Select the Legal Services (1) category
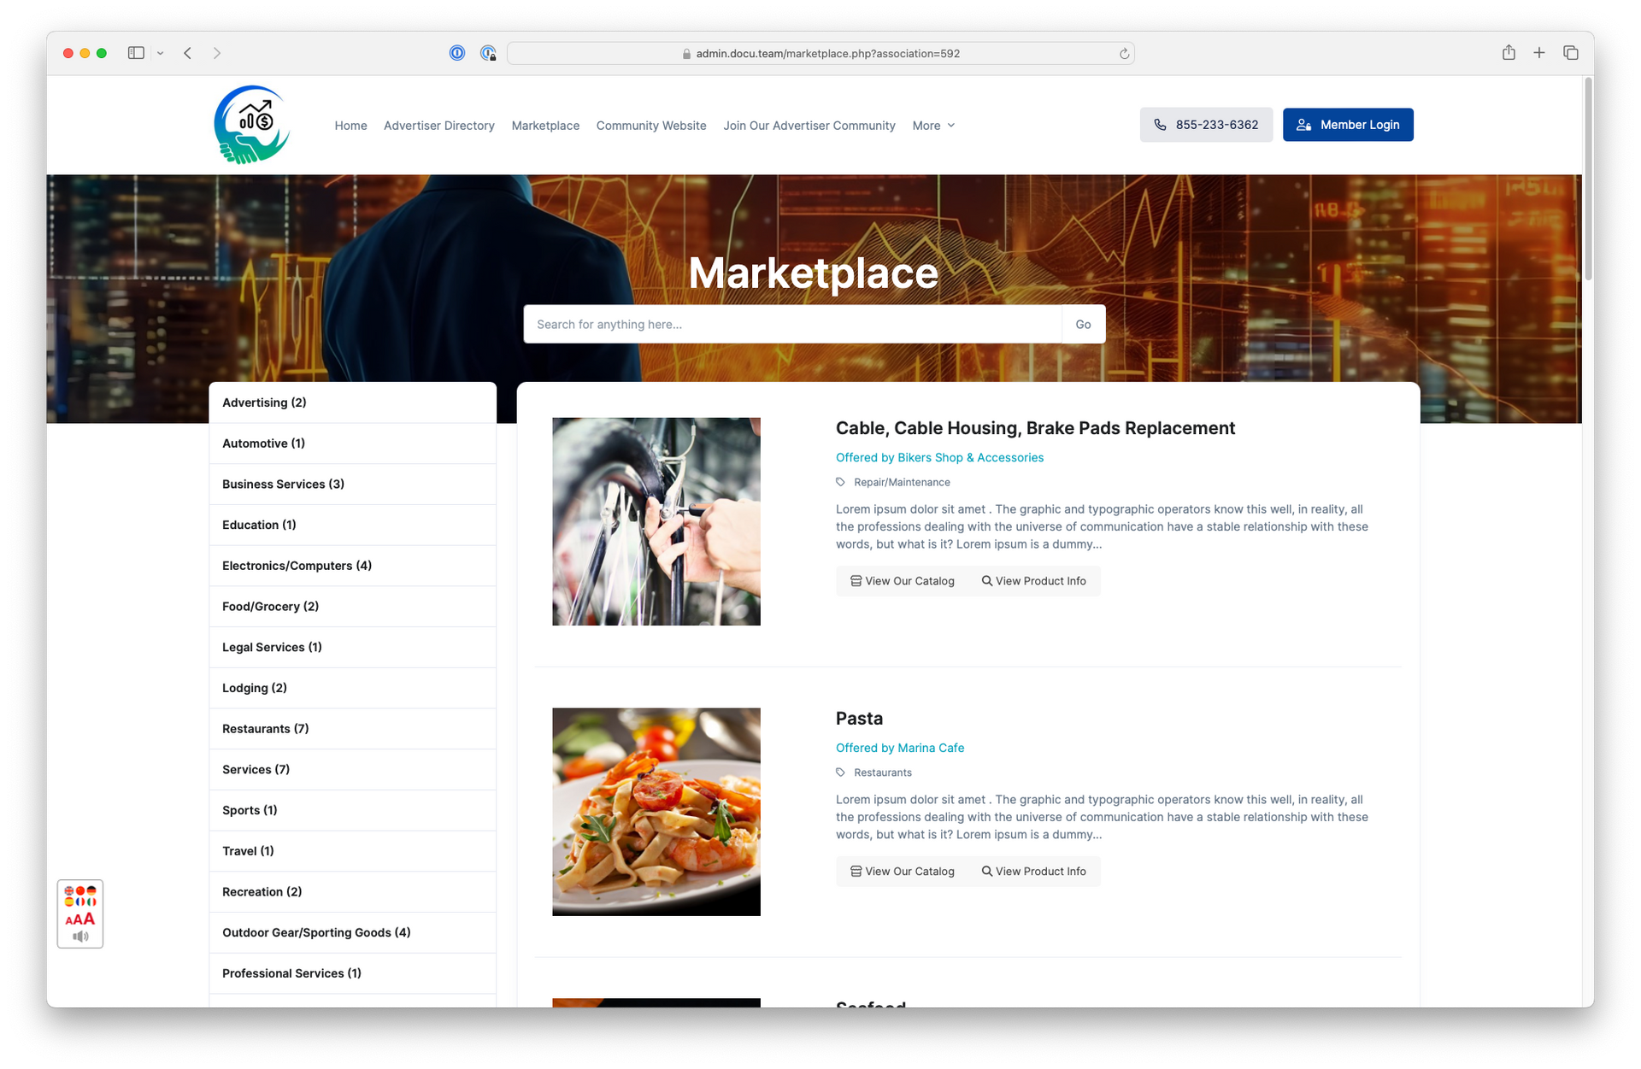 352,647
